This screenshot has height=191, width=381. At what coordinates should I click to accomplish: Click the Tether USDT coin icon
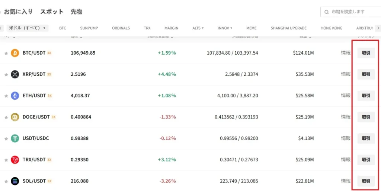pos(15,138)
